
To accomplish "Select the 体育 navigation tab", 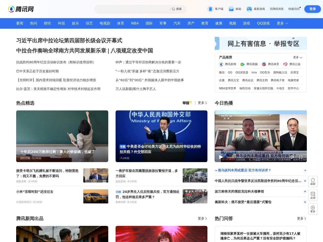I will pos(121,23).
